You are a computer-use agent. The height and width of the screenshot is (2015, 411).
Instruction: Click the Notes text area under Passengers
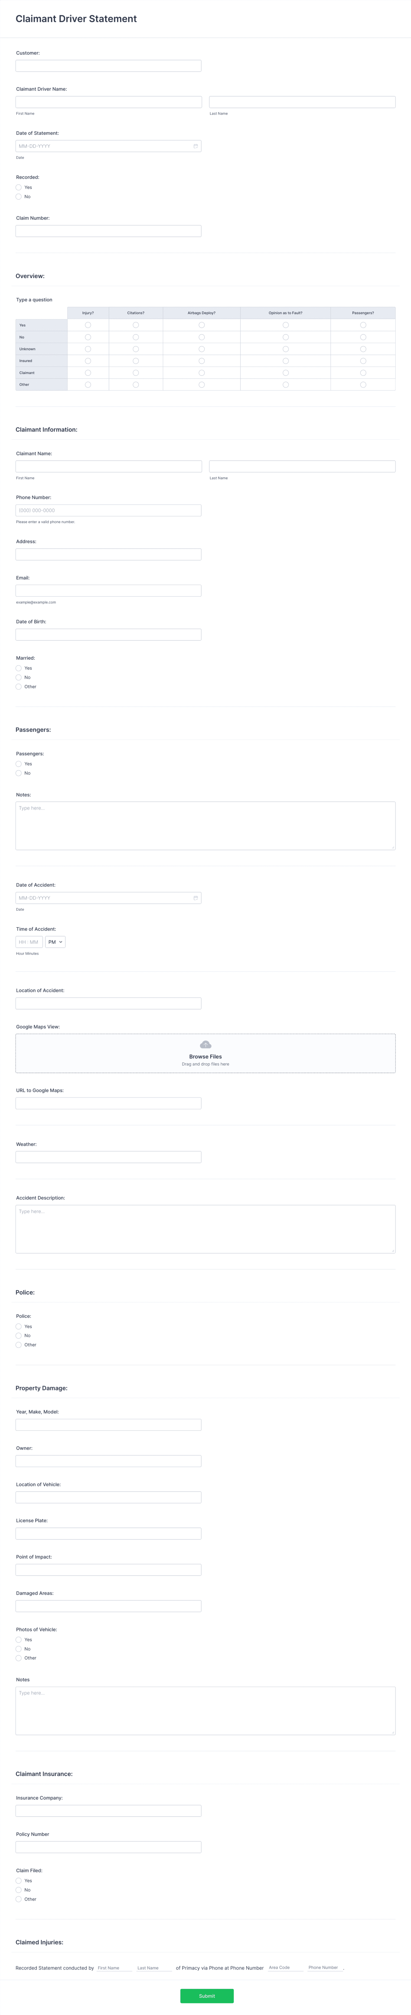click(x=206, y=825)
